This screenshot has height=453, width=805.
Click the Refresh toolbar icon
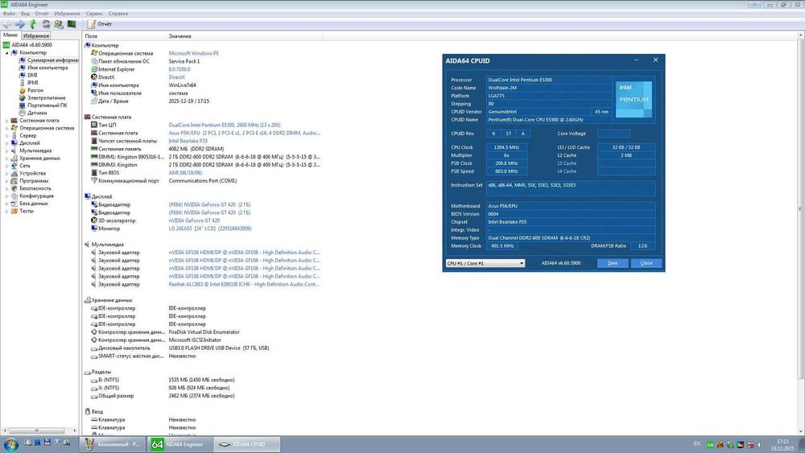pos(46,24)
